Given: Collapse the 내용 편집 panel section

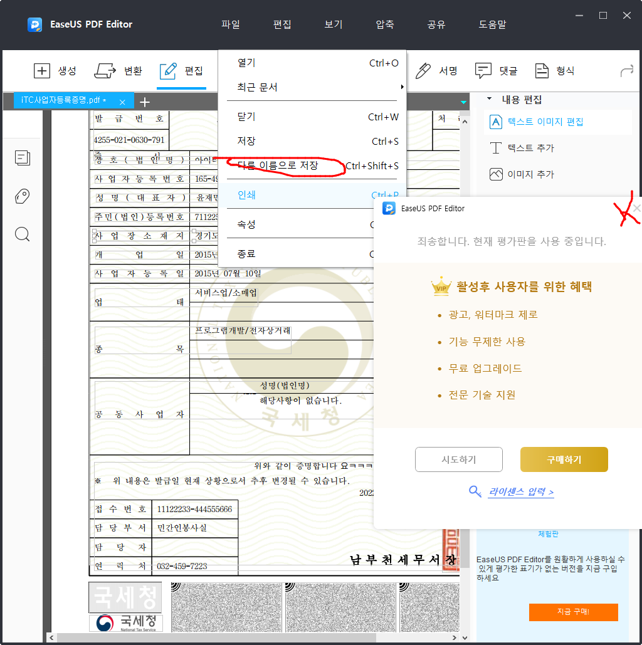Looking at the screenshot, I should (x=489, y=99).
